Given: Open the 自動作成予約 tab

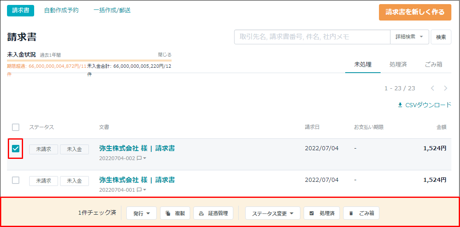Looking at the screenshot, I should click(x=61, y=10).
